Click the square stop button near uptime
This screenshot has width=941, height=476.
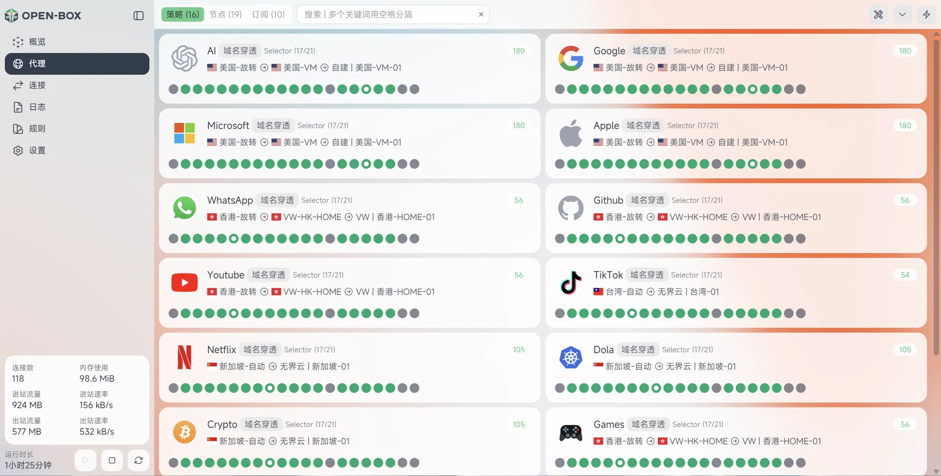point(112,460)
